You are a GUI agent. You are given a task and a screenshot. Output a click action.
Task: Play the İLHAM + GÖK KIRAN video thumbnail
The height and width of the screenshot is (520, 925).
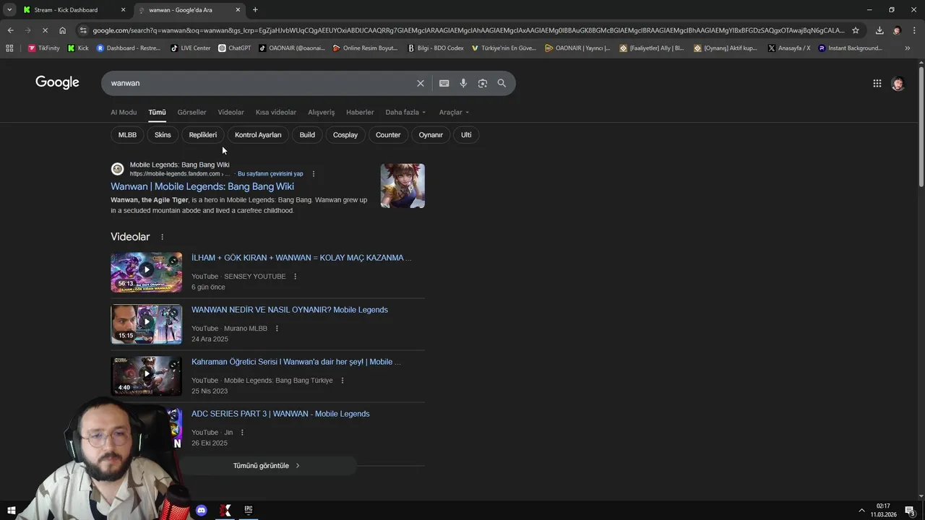coord(146,272)
